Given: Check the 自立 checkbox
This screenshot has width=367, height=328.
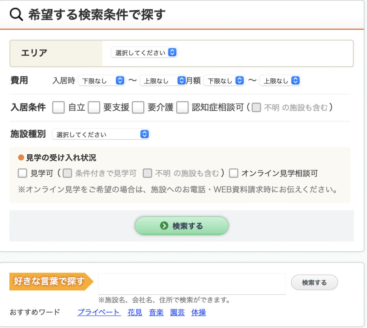Looking at the screenshot, I should (58, 107).
